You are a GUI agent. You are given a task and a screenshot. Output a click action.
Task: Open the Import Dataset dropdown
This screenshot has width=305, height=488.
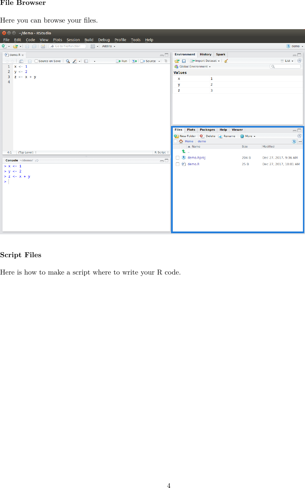click(205, 61)
